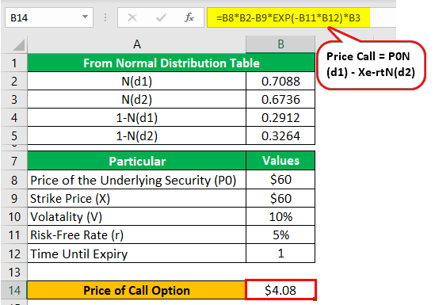Screen dimensions: 435x305
Task: Click the 'Time Until Expiry' cell
Action: pyautogui.click(x=137, y=254)
